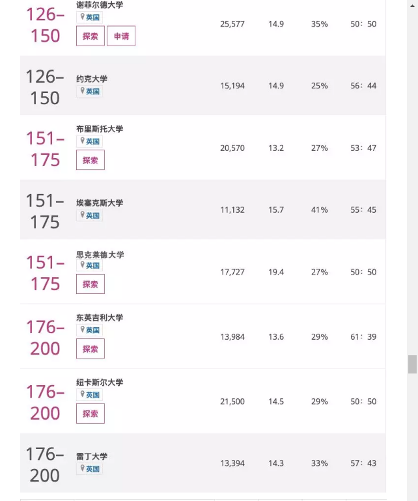Click the location pin icon under 雷丁大学
This screenshot has width=418, height=501.
click(x=82, y=468)
